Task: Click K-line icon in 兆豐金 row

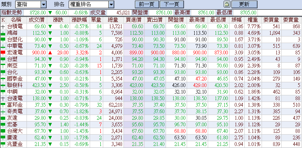Action: (3, 144)
